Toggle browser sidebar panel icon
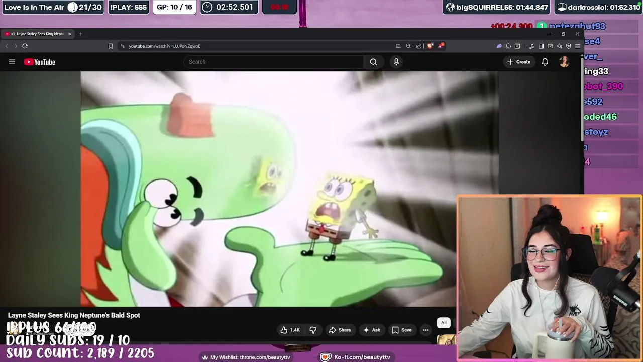Viewport: 643px width, 362px height. pos(541,46)
